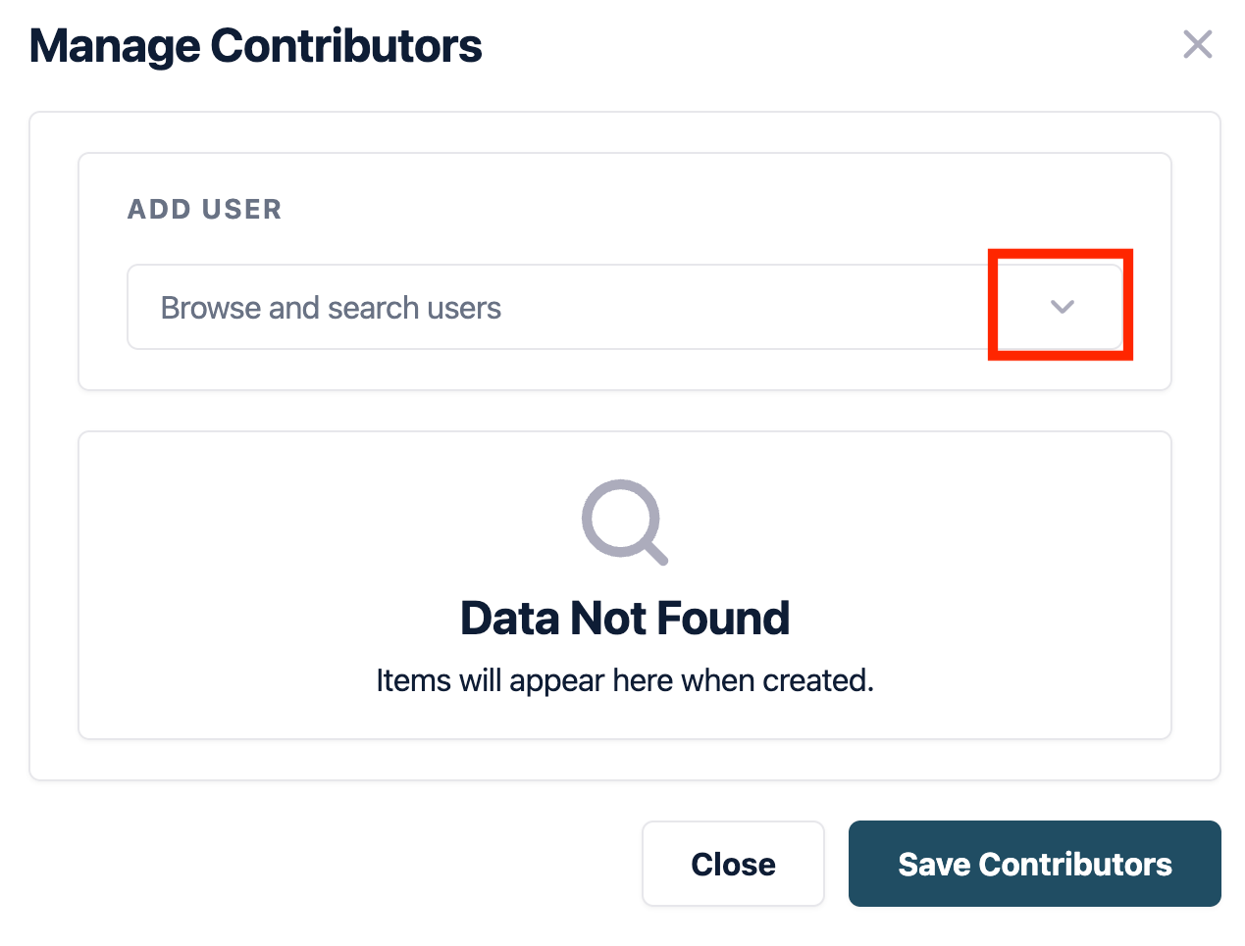Click the magnifying glass empty-state icon
The height and width of the screenshot is (946, 1245).
click(624, 522)
